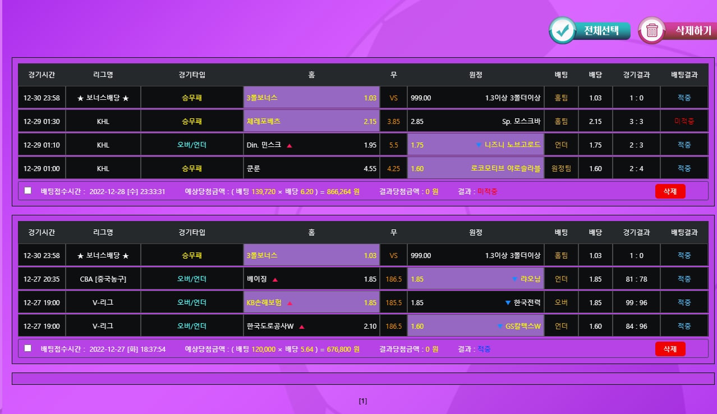Click the blue down arrow beside 니즈니 노브고로드
717x414 pixels.
click(x=479, y=145)
